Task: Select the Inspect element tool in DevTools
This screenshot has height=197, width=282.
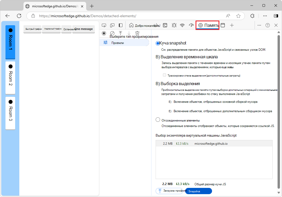Action: 104,25
